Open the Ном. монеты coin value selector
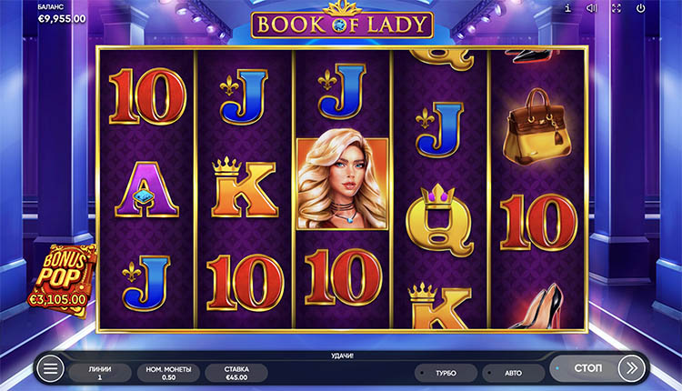Screen dimensions: 682x391 (x=168, y=373)
